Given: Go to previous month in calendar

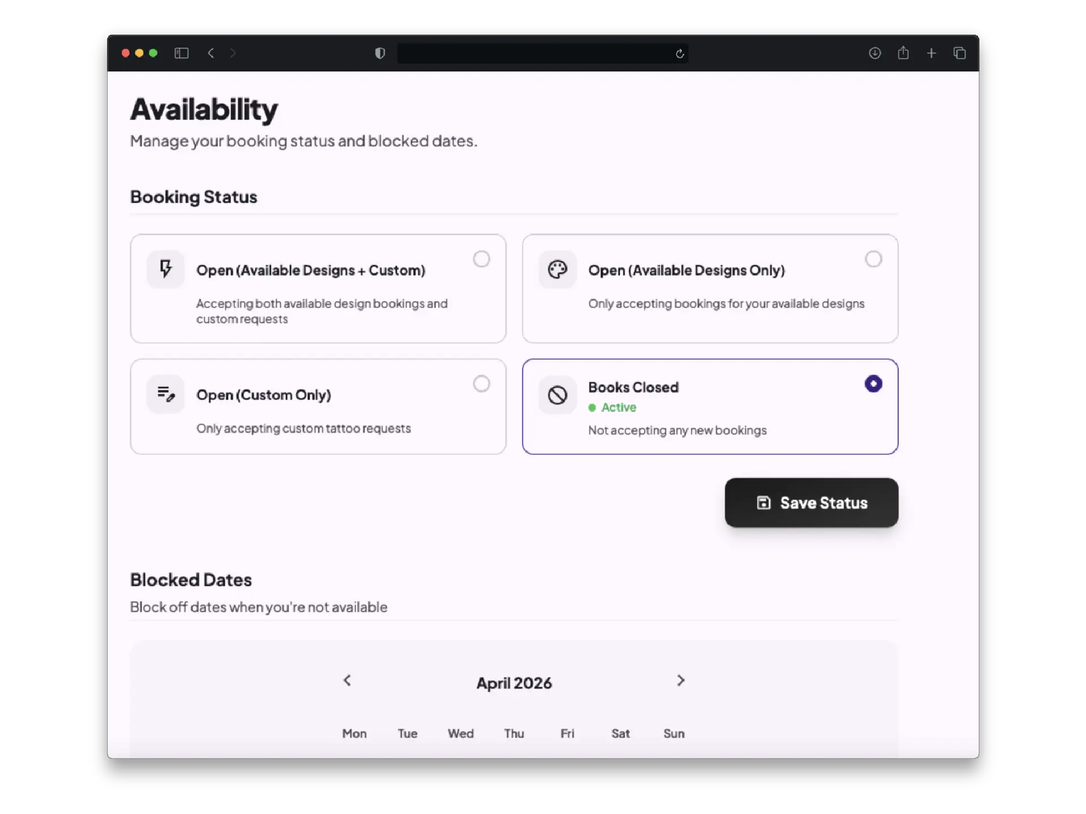Looking at the screenshot, I should (347, 680).
